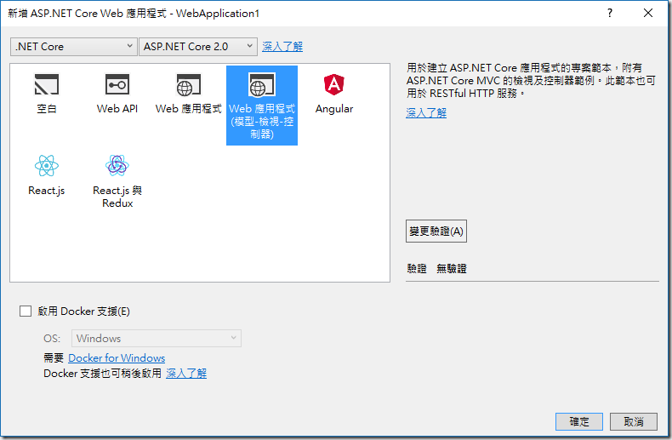Click the template description paragraph starting 用於建立 ASP.NET Core
This screenshot has width=672, height=440.
(x=531, y=80)
